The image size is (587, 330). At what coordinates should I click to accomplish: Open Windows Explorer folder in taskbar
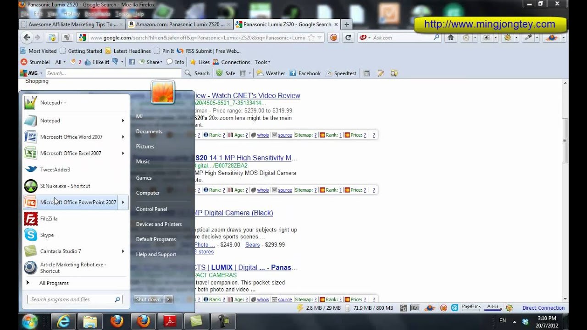click(90, 321)
